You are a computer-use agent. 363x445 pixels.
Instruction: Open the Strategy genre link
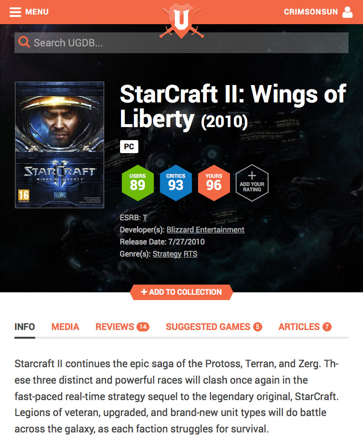pyautogui.click(x=167, y=254)
